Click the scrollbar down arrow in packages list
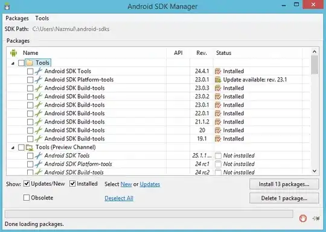326x232 pixels. [315, 171]
